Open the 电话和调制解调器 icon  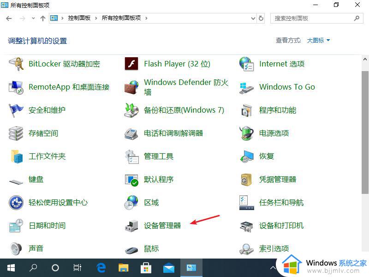click(131, 134)
